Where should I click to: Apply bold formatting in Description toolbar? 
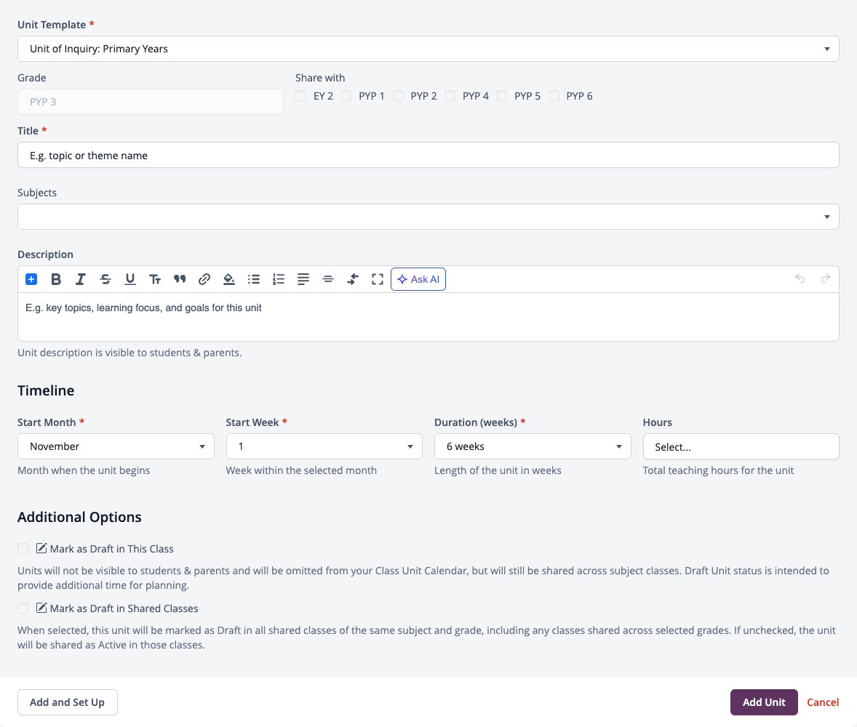(56, 279)
